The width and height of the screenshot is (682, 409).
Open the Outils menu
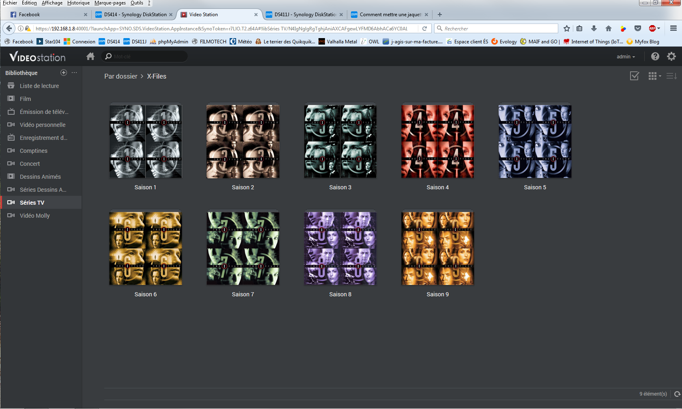point(137,3)
